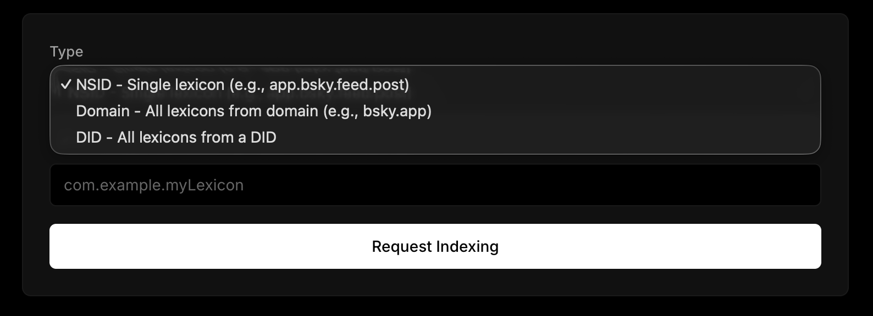Set indexing type to DID
The height and width of the screenshot is (316, 873).
176,137
